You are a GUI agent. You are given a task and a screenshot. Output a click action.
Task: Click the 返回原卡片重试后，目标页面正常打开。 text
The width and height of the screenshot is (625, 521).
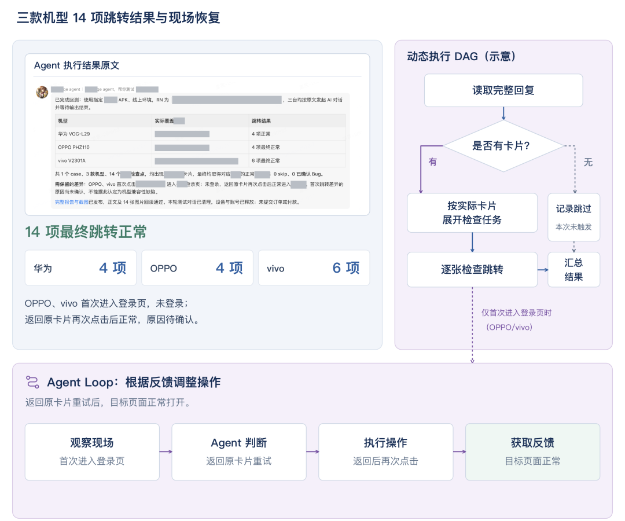point(109,402)
